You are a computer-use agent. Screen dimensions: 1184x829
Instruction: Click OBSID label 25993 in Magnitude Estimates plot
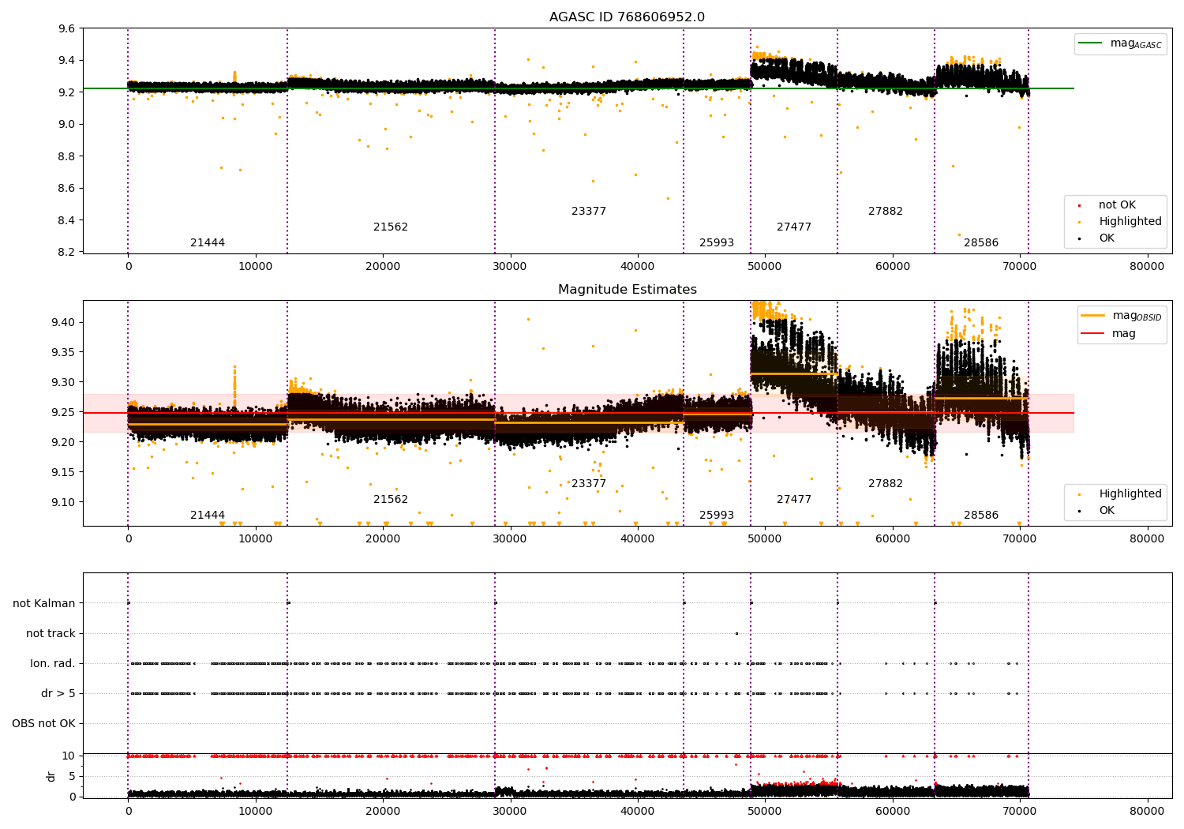717,515
